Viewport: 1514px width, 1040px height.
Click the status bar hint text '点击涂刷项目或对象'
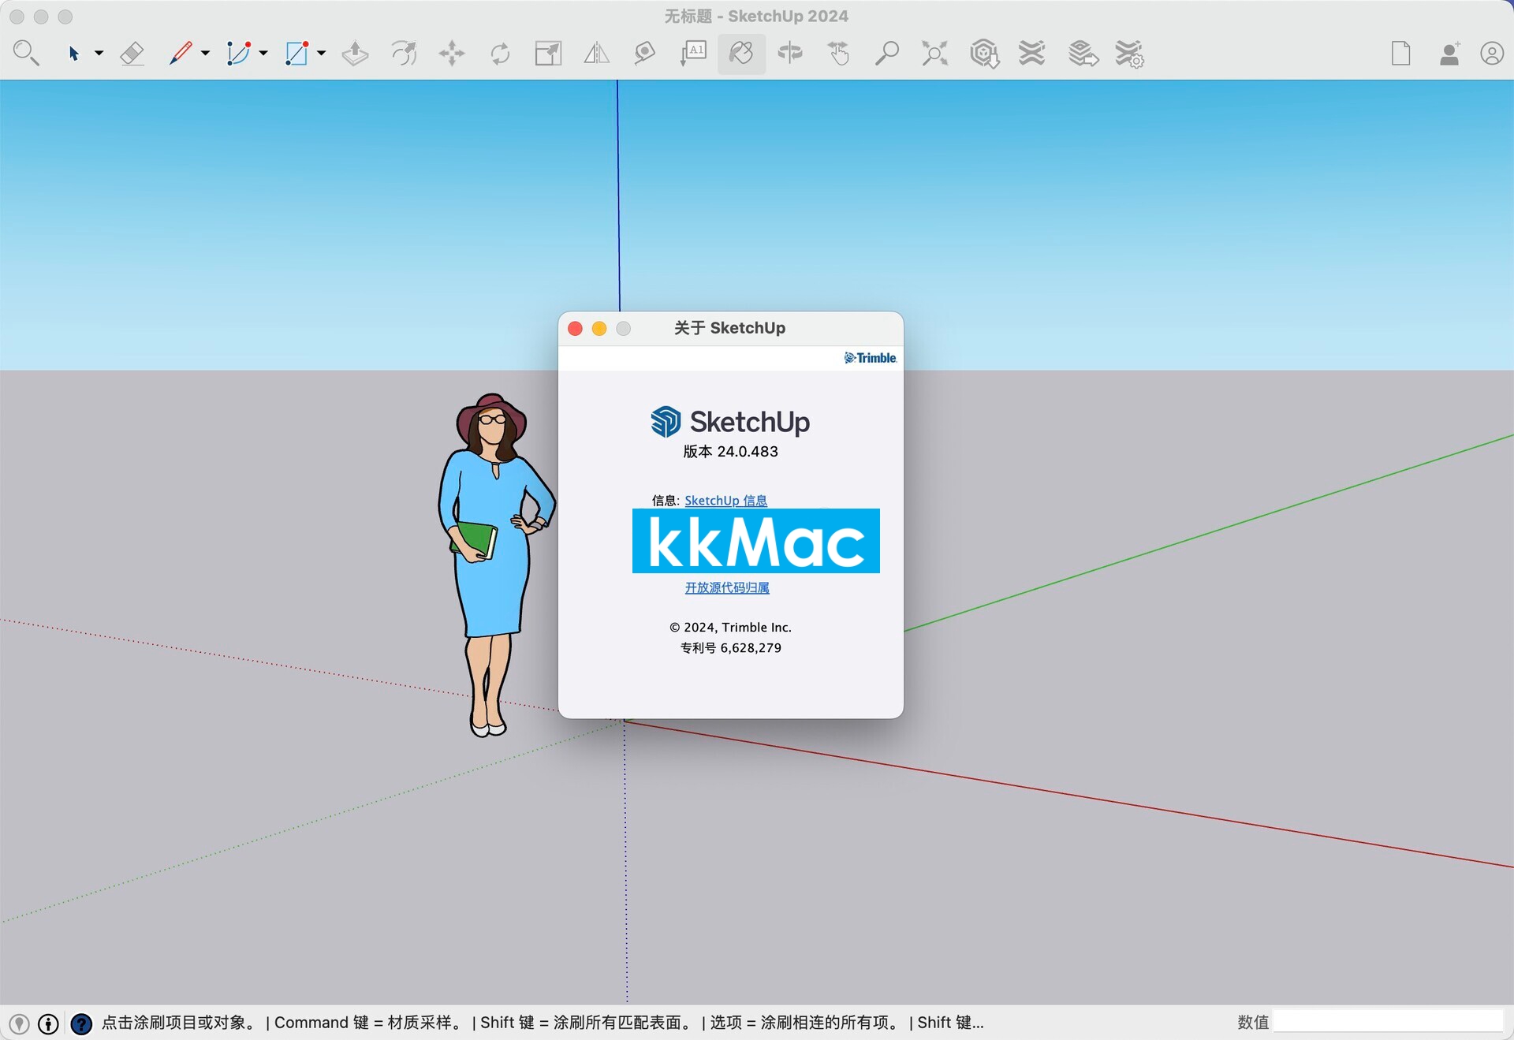click(x=180, y=1023)
